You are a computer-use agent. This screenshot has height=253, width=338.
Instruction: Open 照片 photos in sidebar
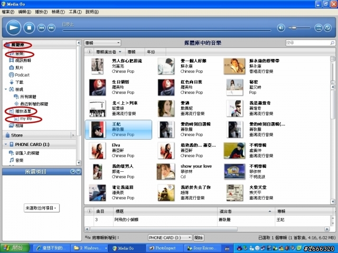pos(16,67)
